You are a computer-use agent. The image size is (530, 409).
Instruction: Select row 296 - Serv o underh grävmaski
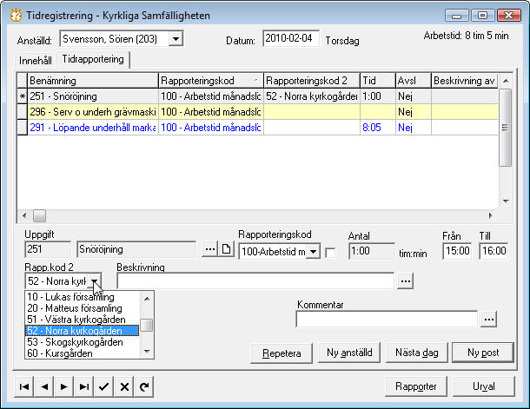(257, 112)
